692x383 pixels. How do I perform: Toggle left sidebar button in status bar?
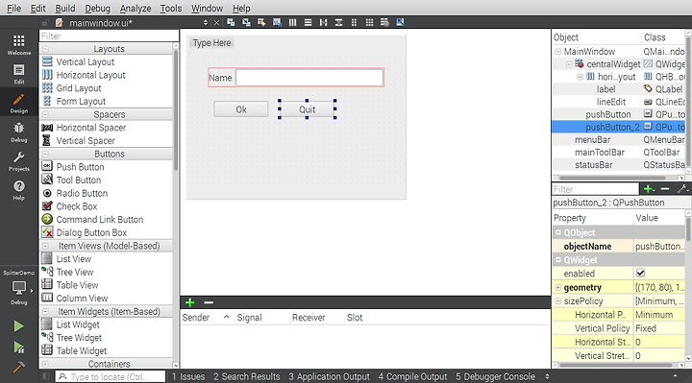[x=46, y=376]
